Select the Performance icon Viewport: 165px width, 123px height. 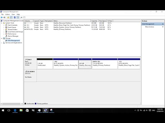click(x=6, y=34)
